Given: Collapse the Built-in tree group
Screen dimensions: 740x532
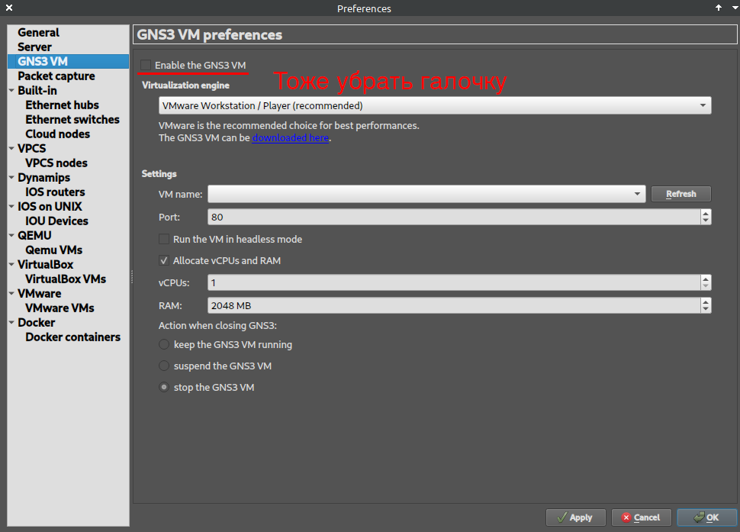Looking at the screenshot, I should (11, 90).
